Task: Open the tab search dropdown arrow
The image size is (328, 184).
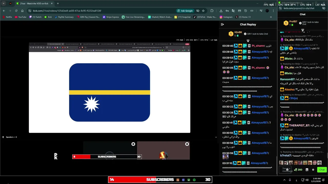Action: coord(3,4)
